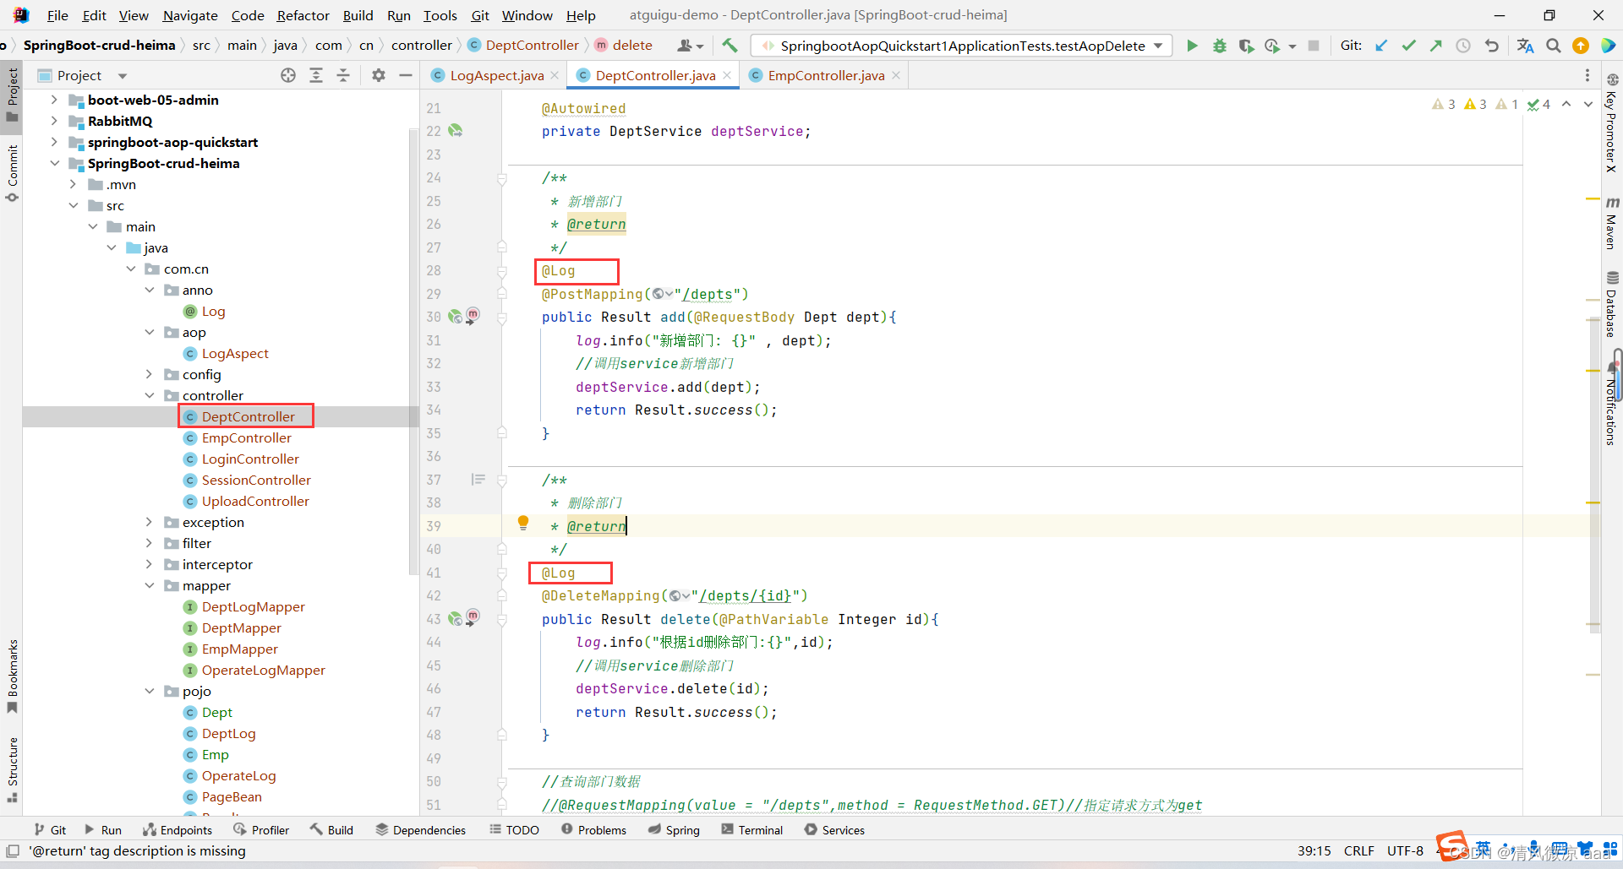
Task: Expand all in Project panel
Action: tap(316, 75)
